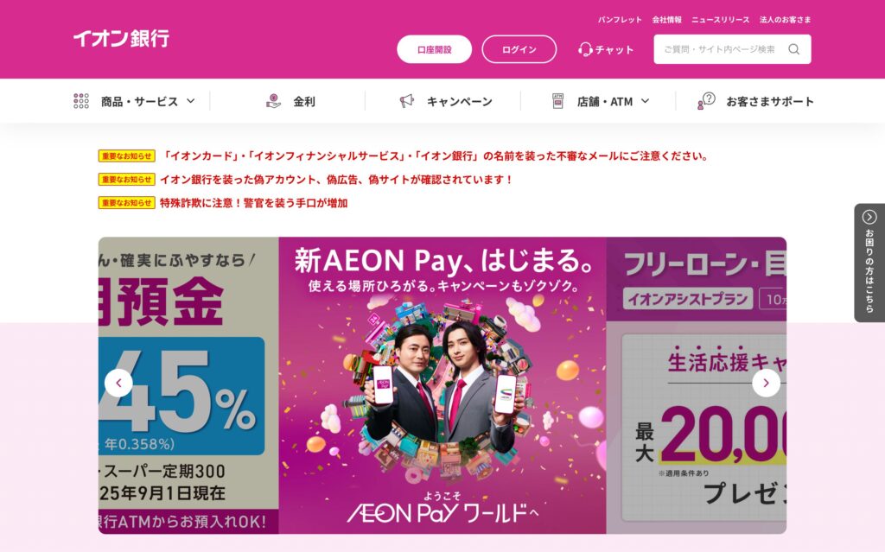The height and width of the screenshot is (552, 885).
Task: Click the ログイン button
Action: click(x=519, y=49)
